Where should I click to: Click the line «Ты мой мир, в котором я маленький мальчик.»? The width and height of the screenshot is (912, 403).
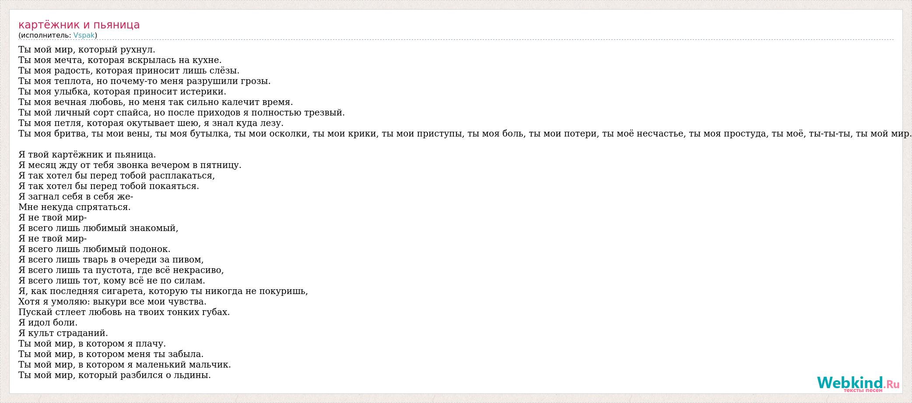(x=125, y=364)
